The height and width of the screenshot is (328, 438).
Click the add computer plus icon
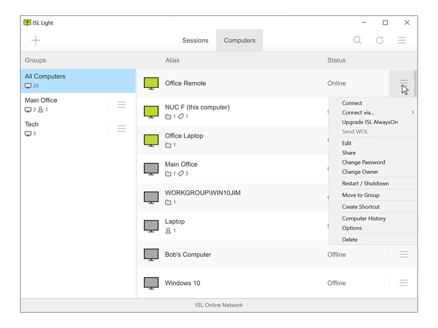point(35,40)
